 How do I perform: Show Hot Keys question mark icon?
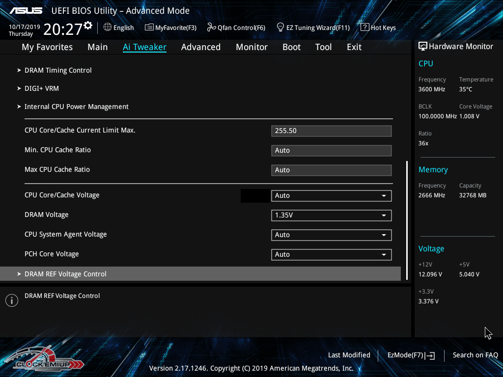[x=364, y=27]
